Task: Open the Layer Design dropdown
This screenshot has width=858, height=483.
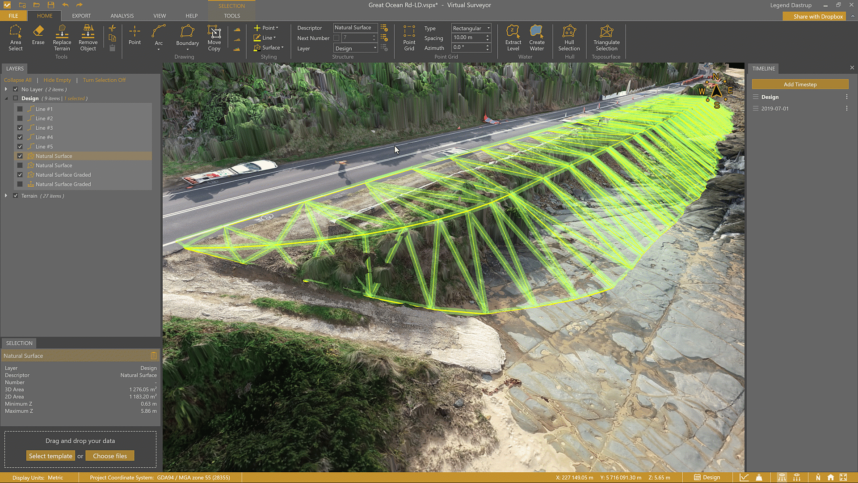Action: 356,48
